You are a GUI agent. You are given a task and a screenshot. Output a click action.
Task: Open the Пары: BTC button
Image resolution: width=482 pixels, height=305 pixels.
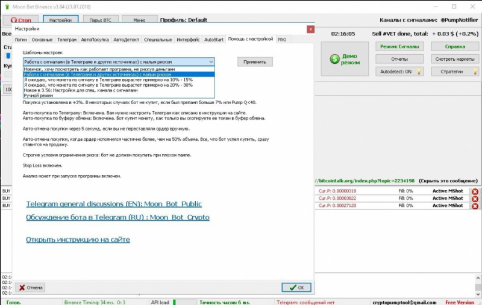pyautogui.click(x=100, y=20)
